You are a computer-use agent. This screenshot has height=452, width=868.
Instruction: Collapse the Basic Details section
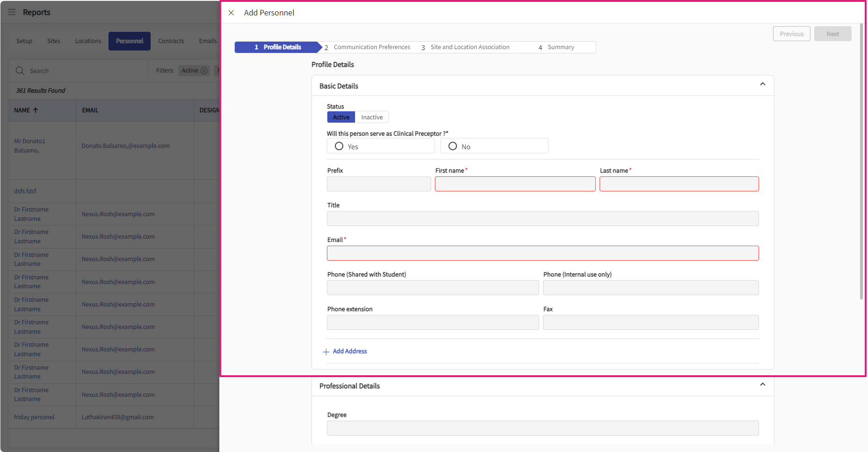tap(762, 84)
